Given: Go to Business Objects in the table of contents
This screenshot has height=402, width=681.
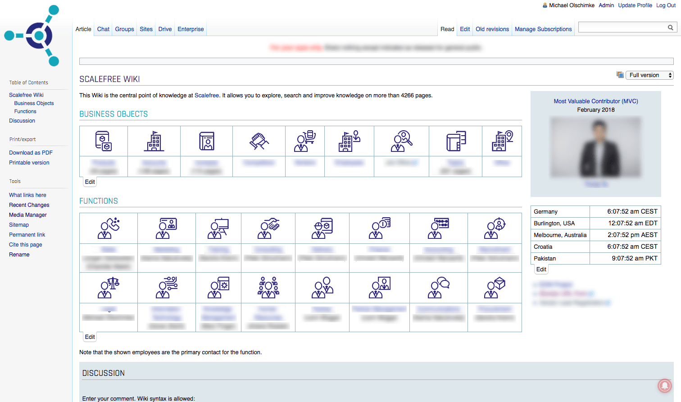Looking at the screenshot, I should 34,103.
